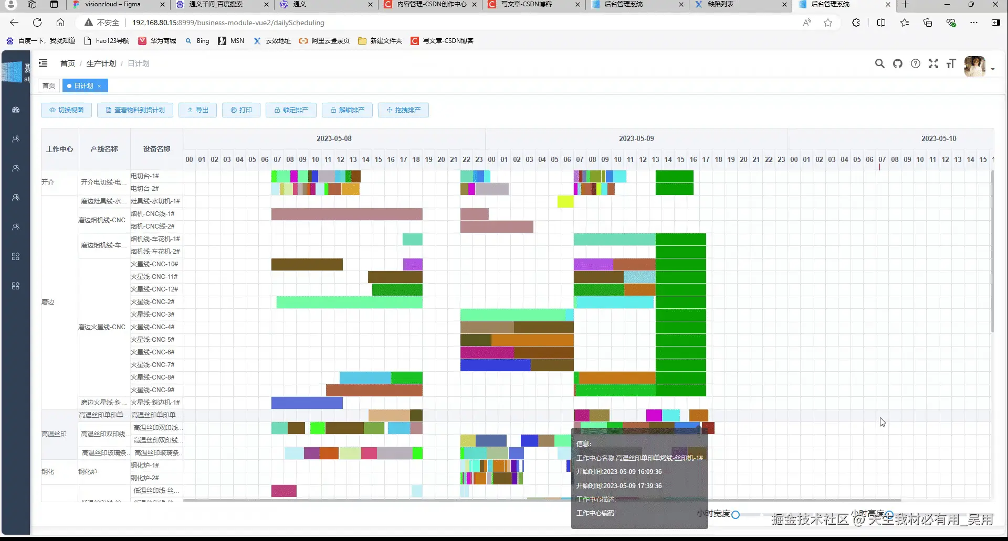The width and height of the screenshot is (1008, 541).
Task: Click the read aloud icon
Action: [807, 23]
